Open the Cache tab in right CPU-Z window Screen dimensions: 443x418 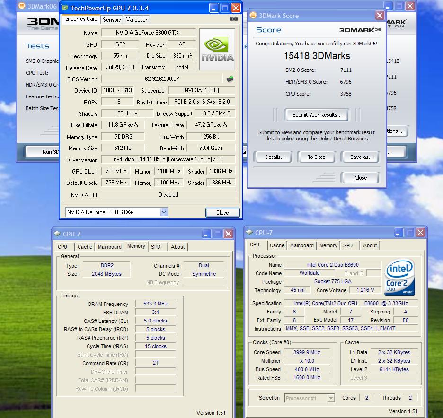[277, 245]
